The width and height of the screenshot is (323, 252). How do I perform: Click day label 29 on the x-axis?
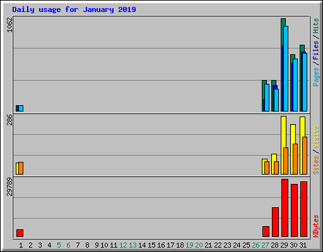284,245
